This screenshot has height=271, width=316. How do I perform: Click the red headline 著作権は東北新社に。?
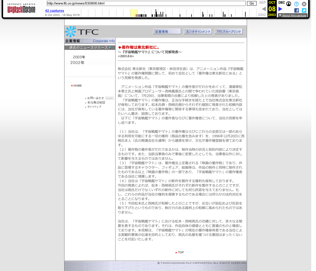[139, 47]
